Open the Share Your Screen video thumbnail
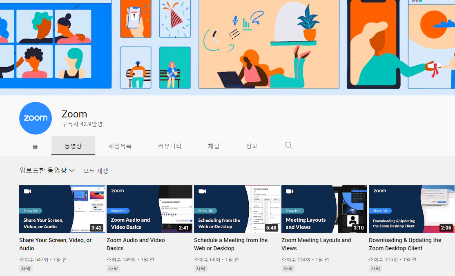This screenshot has width=455, height=276. [62, 209]
